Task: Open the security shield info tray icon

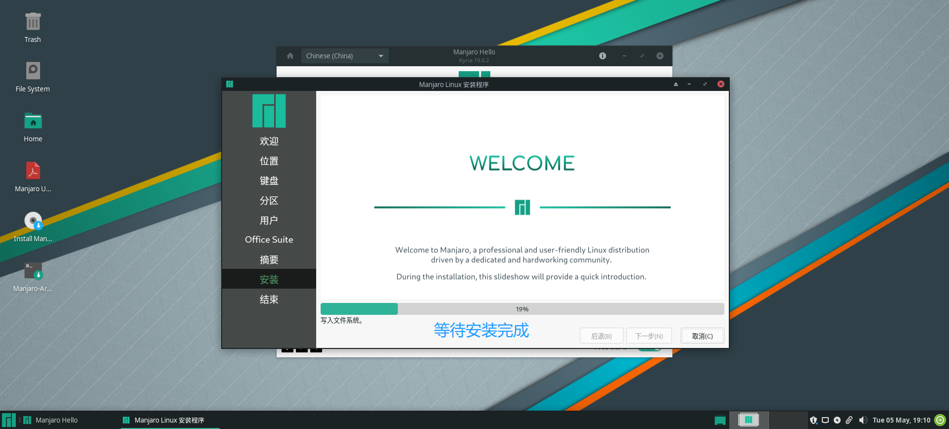Action: tap(813, 420)
